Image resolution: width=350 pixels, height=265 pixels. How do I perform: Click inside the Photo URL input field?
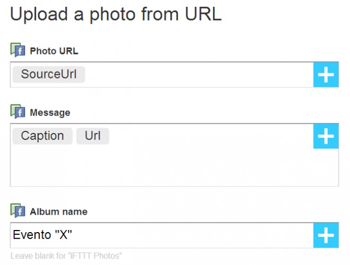162,75
